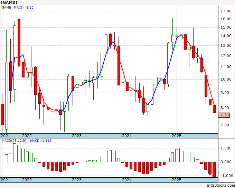235x188 pixels.
Task: Select the green GAMB legend label
Action: [x=7, y=7]
